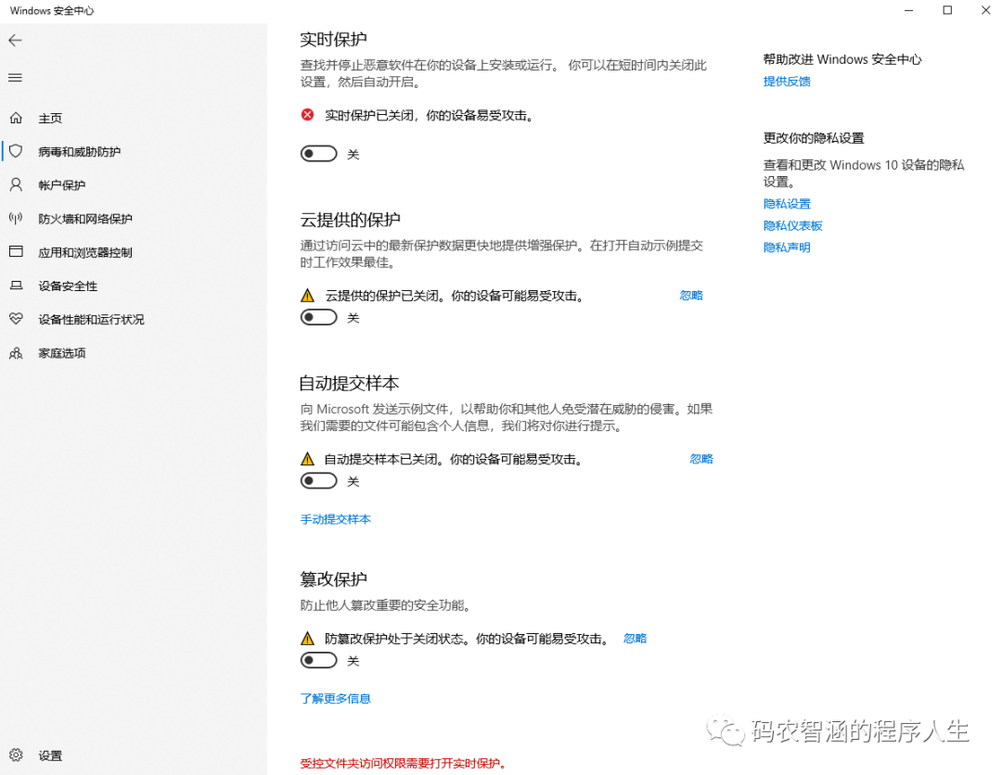Click 更改你的隐私设置 heading
The width and height of the screenshot is (1002, 775).
814,138
